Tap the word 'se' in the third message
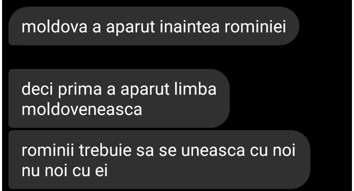The height and width of the screenshot is (191, 354). tap(168, 151)
